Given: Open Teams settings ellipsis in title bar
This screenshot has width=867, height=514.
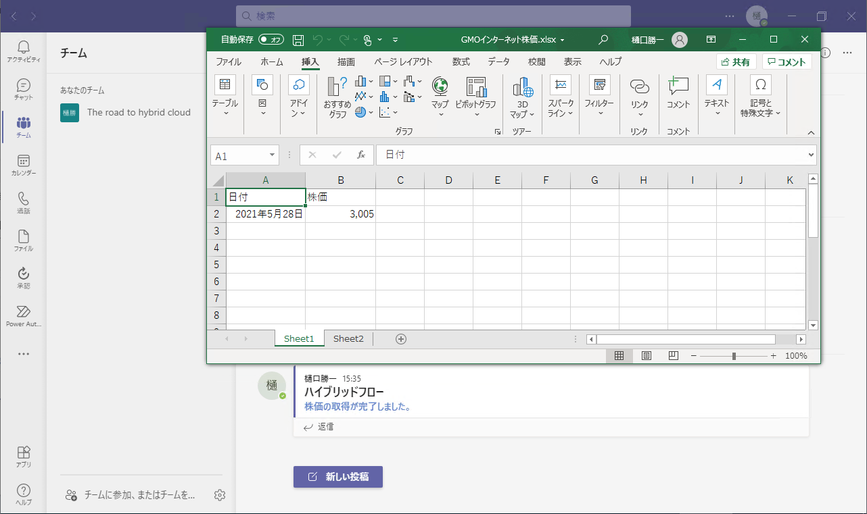Looking at the screenshot, I should [729, 16].
